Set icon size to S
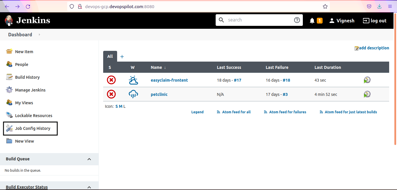Viewport: 397px width, 190px height. point(117,106)
